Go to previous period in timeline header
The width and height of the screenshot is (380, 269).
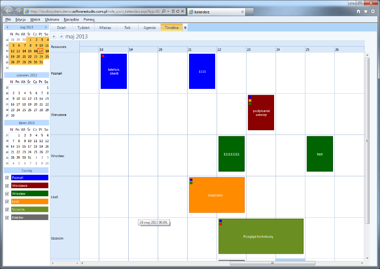tap(54, 37)
